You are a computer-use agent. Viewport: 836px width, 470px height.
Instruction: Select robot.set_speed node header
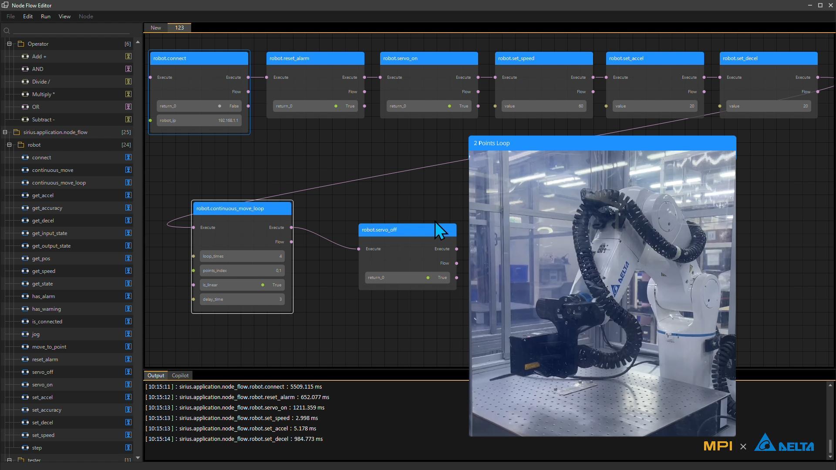tap(544, 58)
